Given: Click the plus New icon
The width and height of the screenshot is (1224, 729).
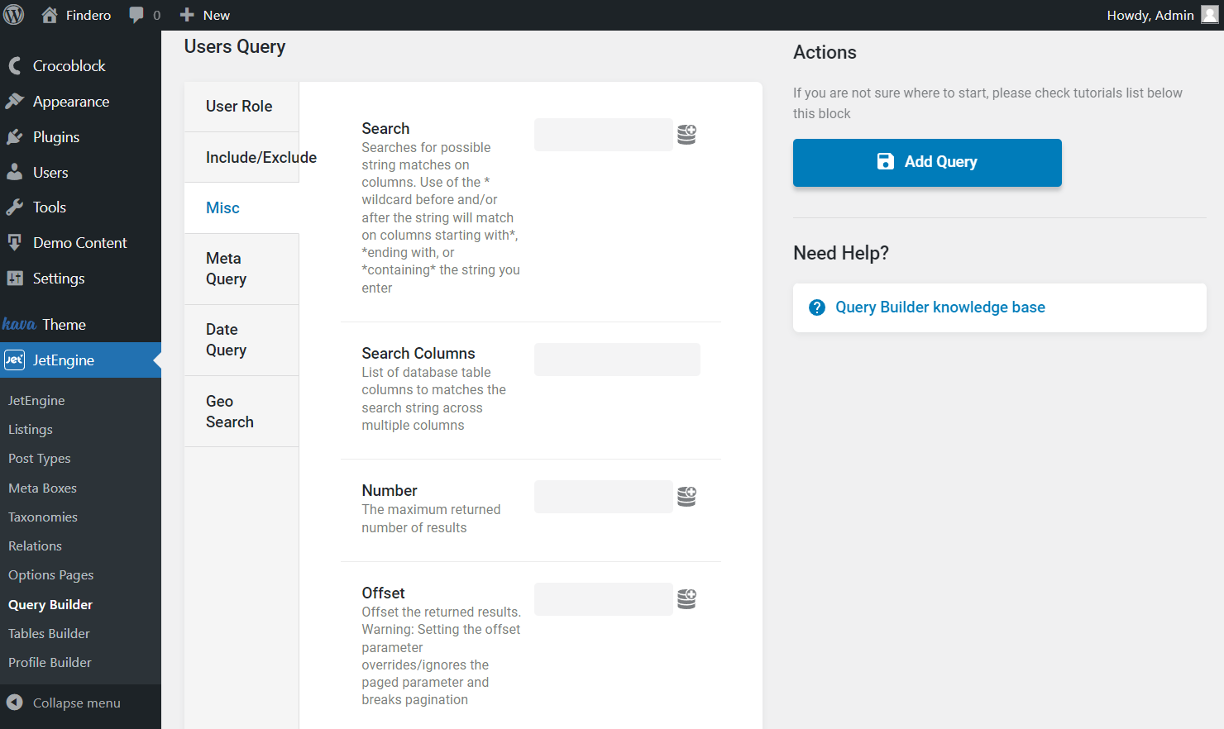Looking at the screenshot, I should point(187,15).
